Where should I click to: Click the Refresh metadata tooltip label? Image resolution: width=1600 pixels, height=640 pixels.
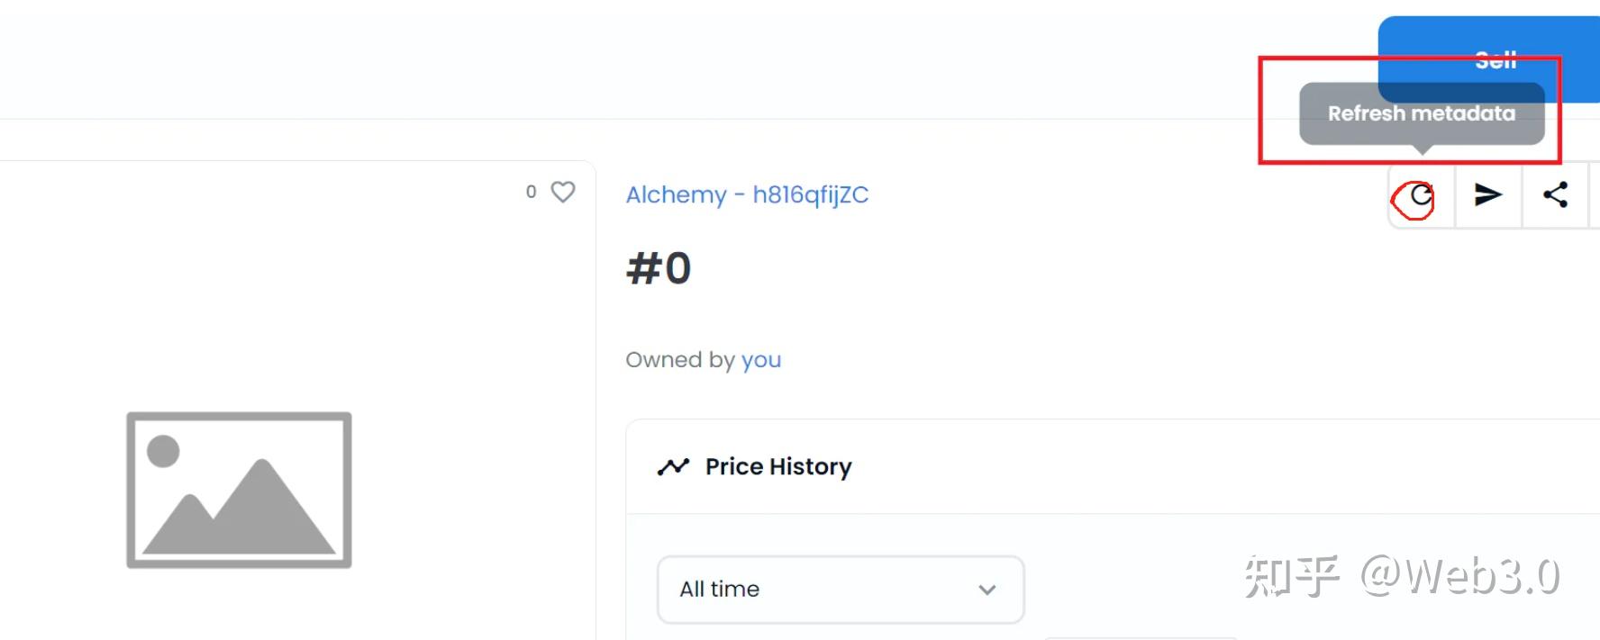[1421, 113]
